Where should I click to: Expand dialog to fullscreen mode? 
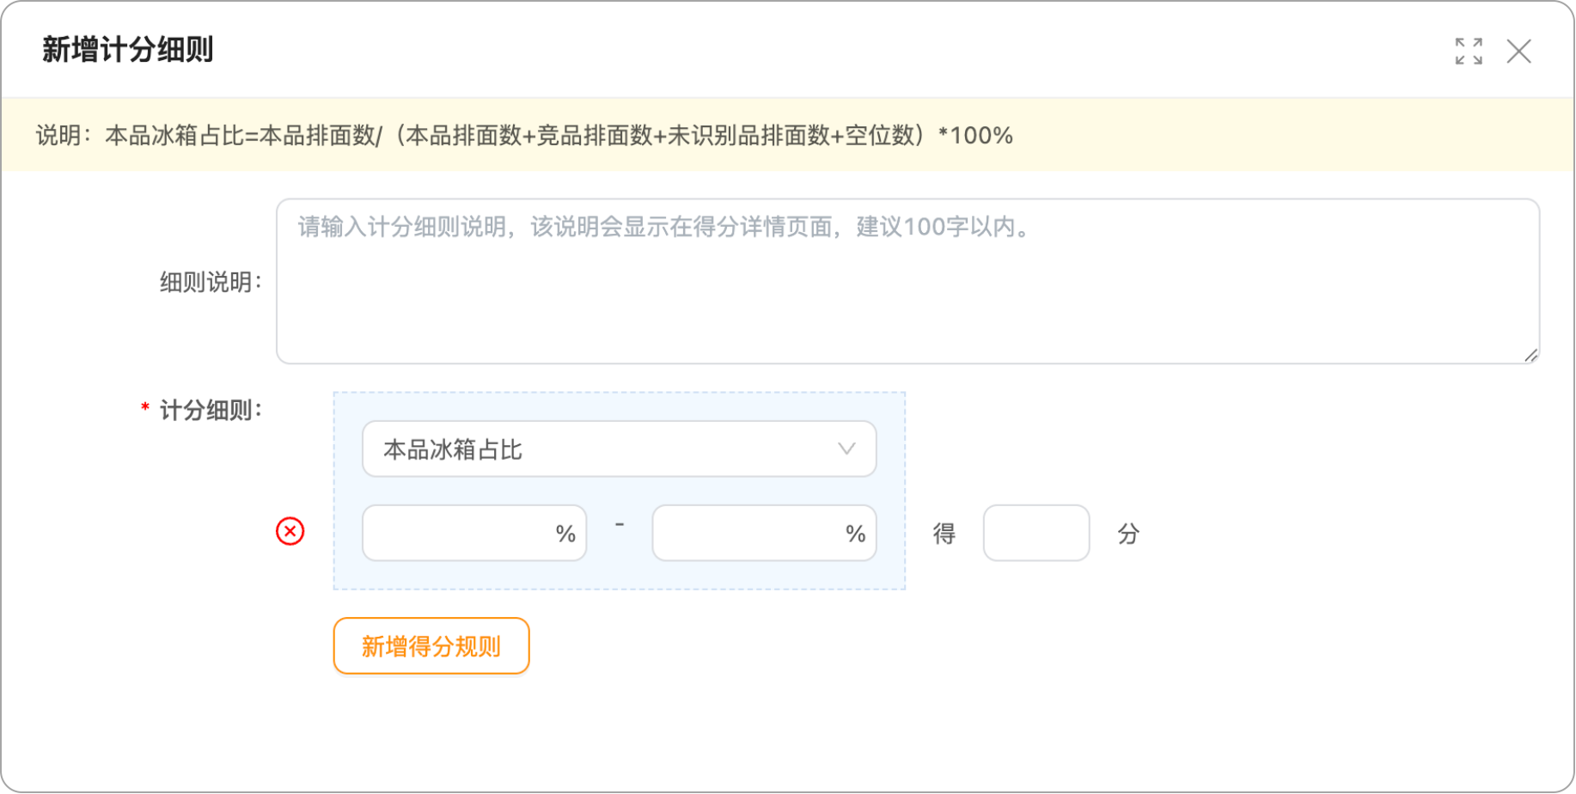1469,52
